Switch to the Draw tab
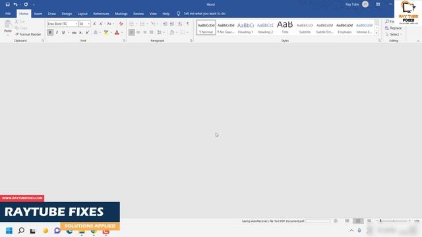The image size is (422, 237). (x=51, y=14)
